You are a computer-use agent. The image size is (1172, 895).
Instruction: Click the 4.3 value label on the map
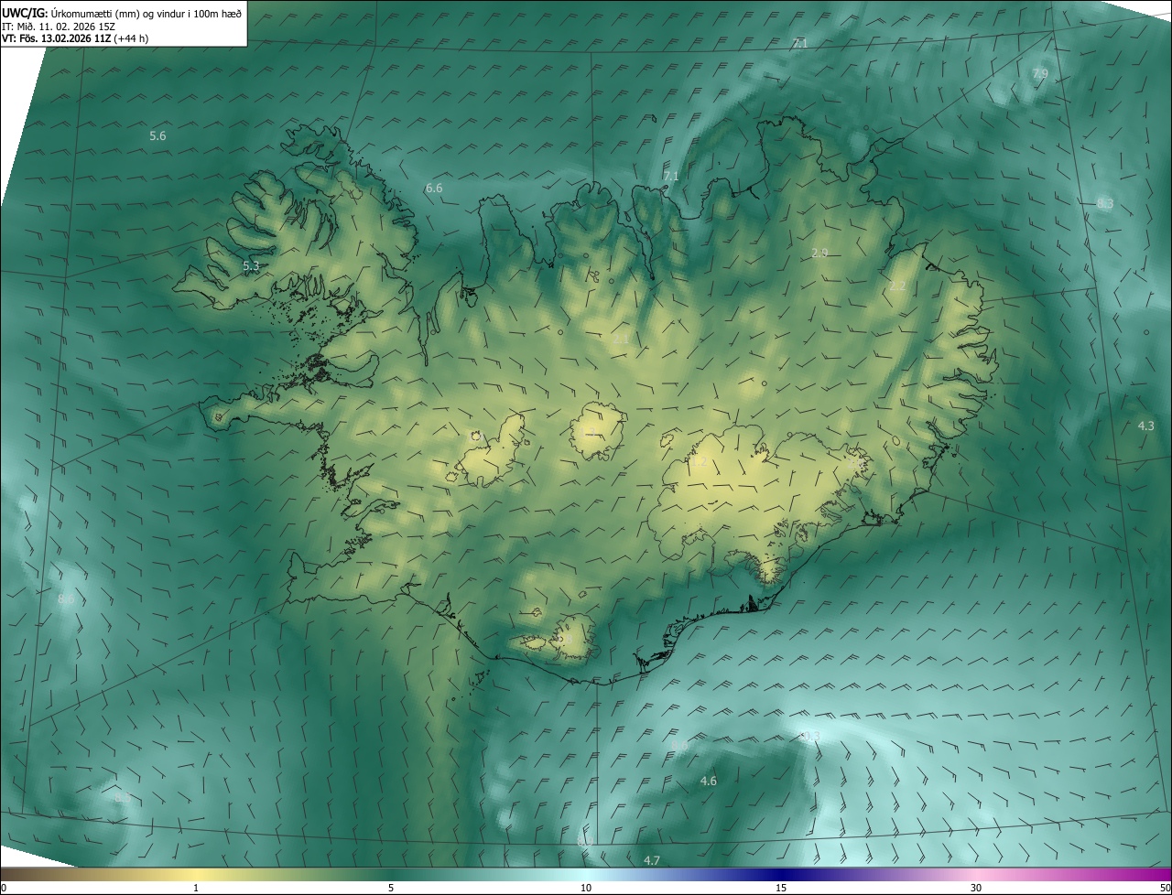click(x=1145, y=426)
